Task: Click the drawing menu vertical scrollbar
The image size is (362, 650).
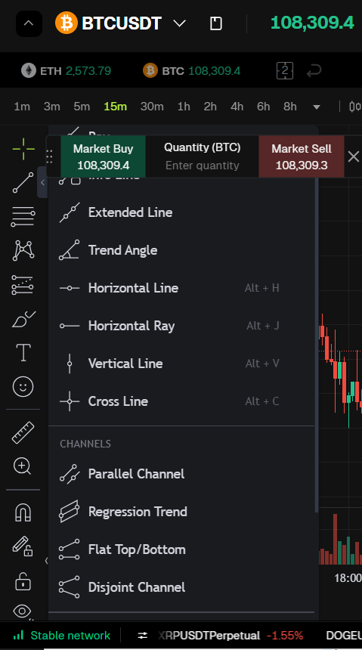Action: [x=317, y=344]
